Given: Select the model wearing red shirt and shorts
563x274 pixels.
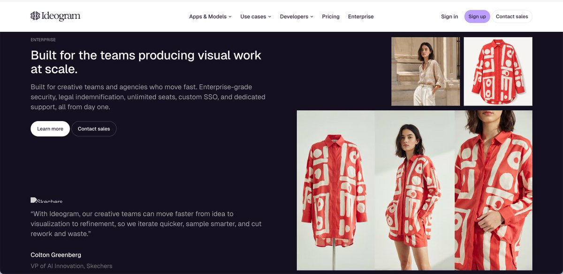Looking at the screenshot, I should [415, 190].
